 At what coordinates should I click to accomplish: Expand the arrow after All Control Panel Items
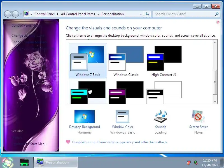pyautogui.click(x=98, y=14)
